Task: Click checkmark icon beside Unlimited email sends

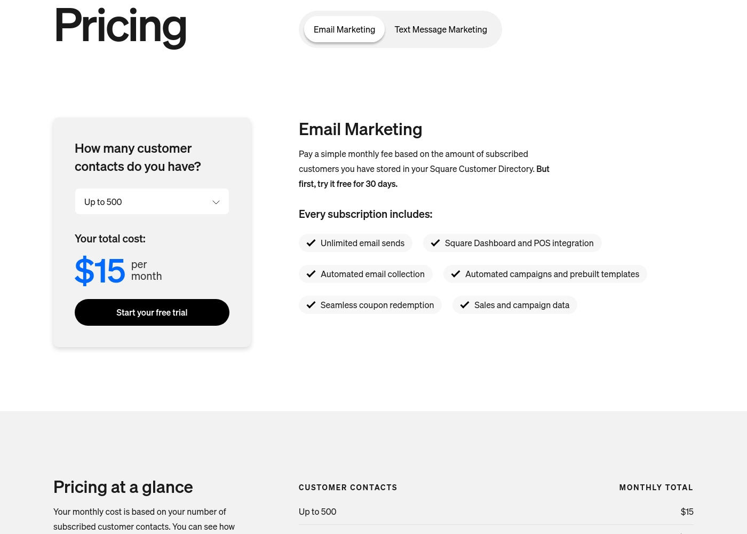Action: pyautogui.click(x=311, y=243)
